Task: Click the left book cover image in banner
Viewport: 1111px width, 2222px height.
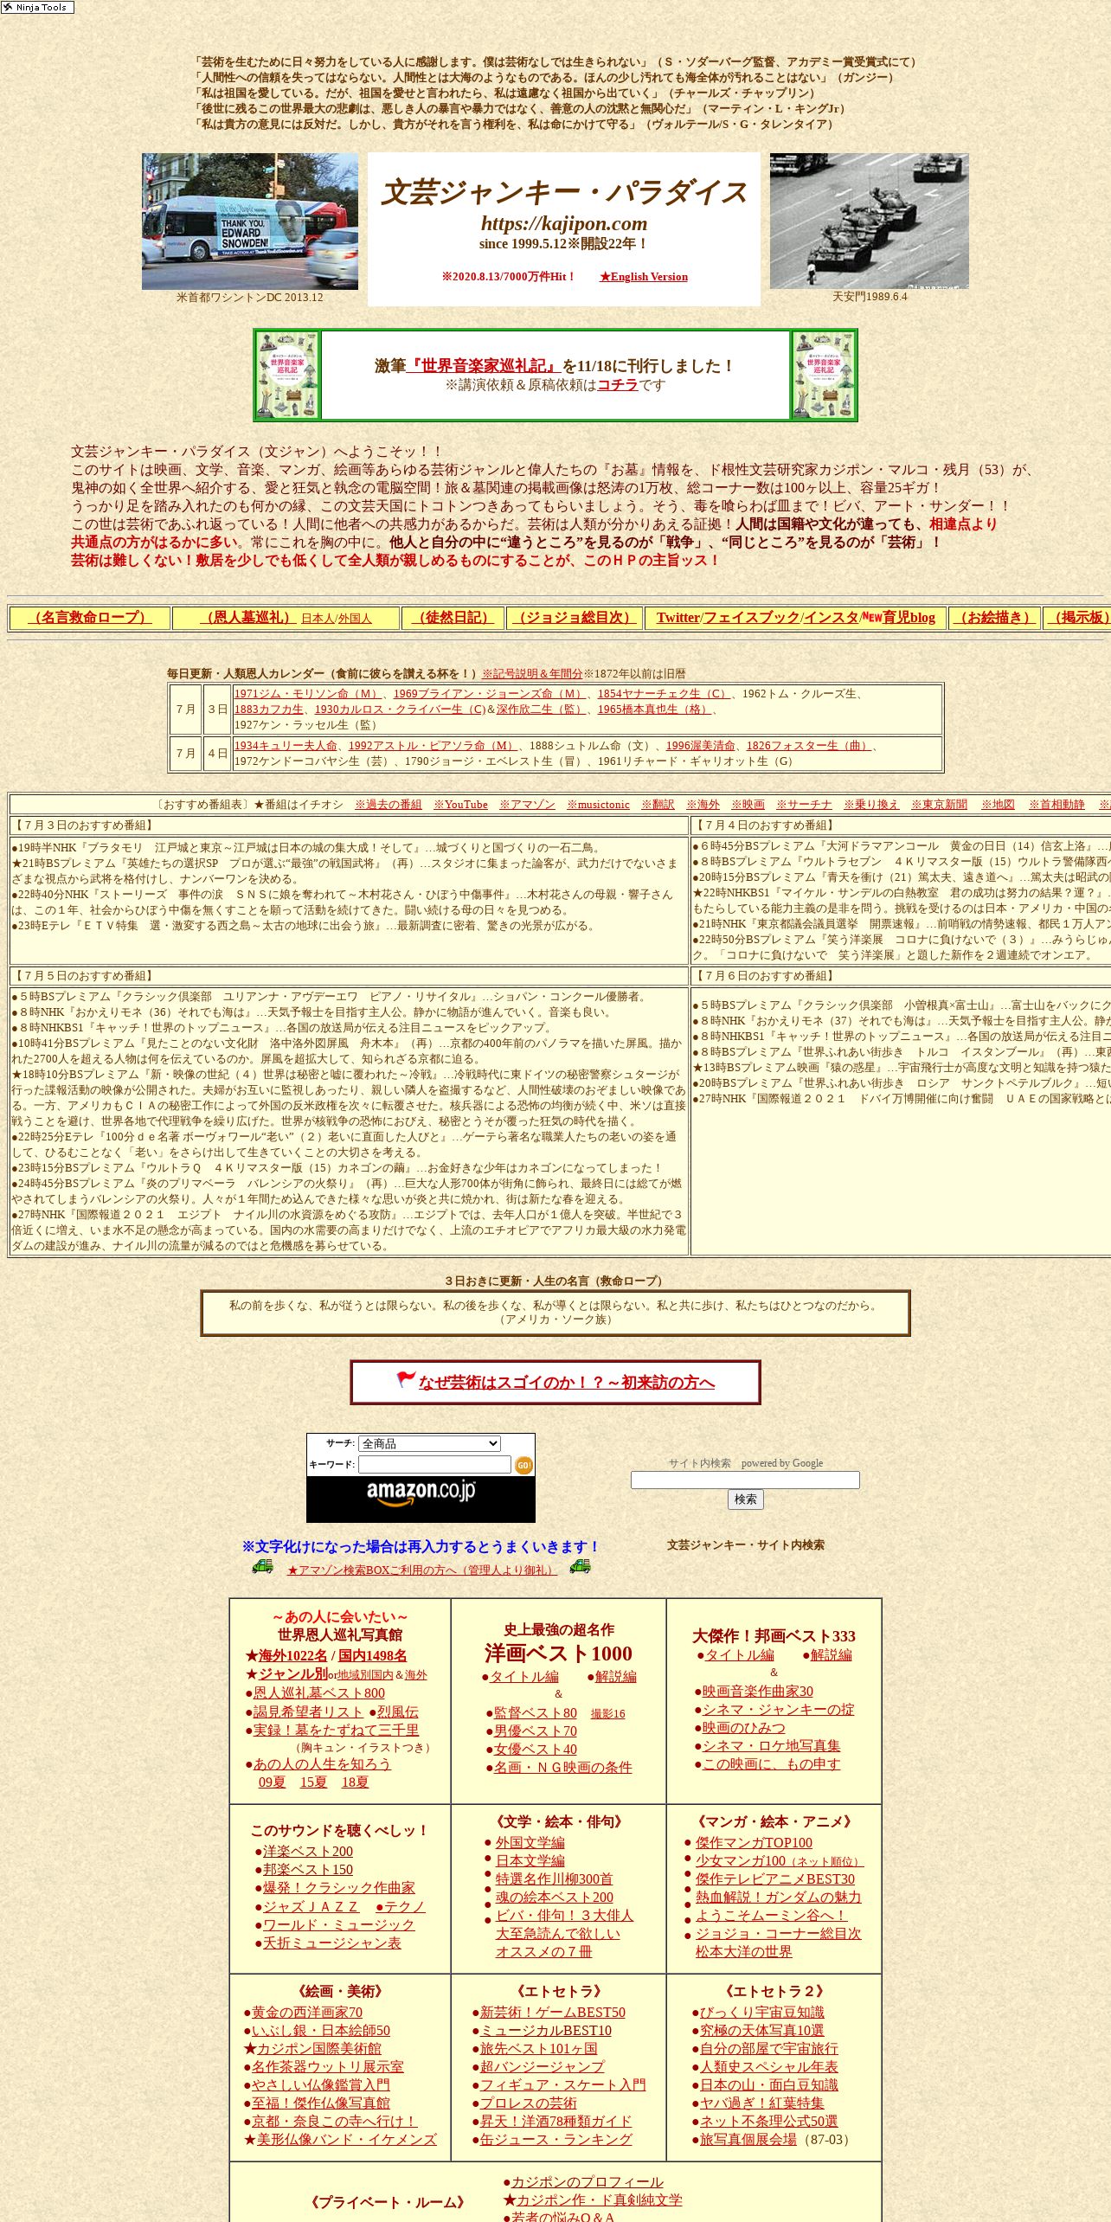Action: [x=287, y=375]
